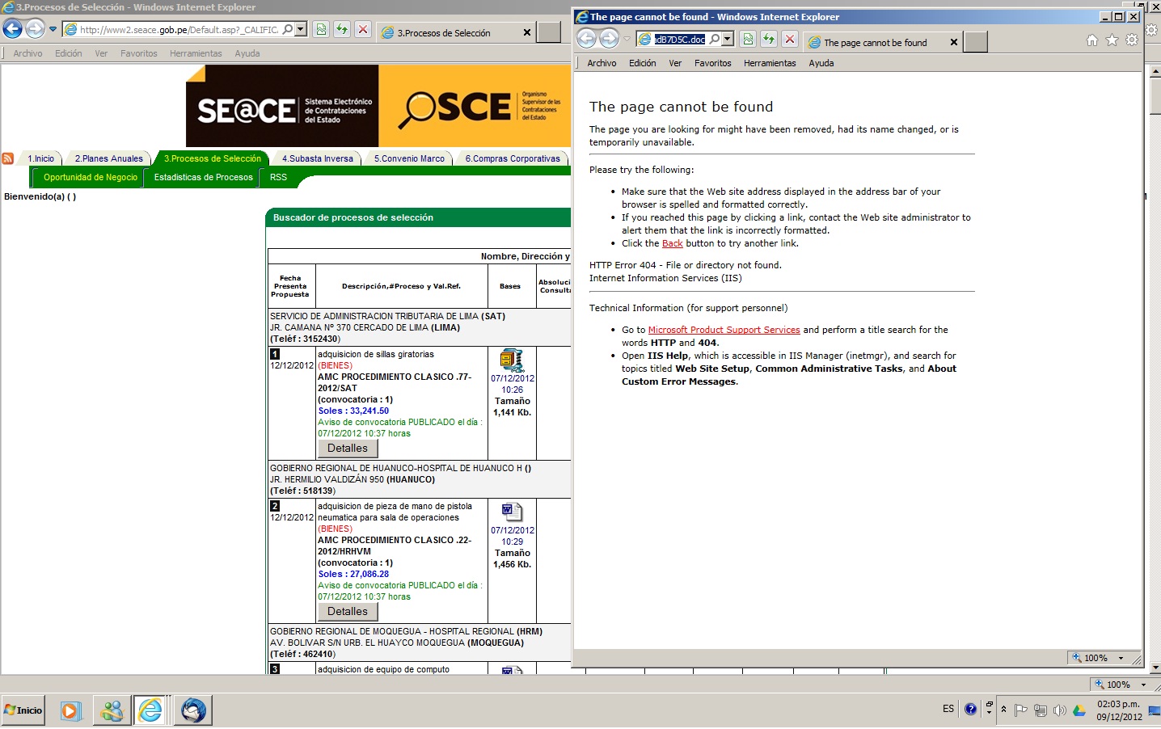Image resolution: width=1161 pixels, height=729 pixels.
Task: Select the '1.Inicio' site tab
Action: click(x=40, y=158)
